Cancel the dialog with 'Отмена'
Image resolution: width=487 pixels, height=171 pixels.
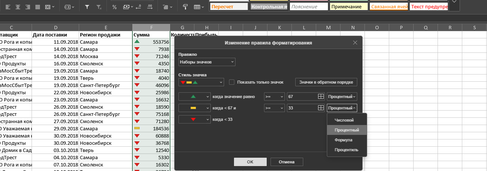point(286,162)
